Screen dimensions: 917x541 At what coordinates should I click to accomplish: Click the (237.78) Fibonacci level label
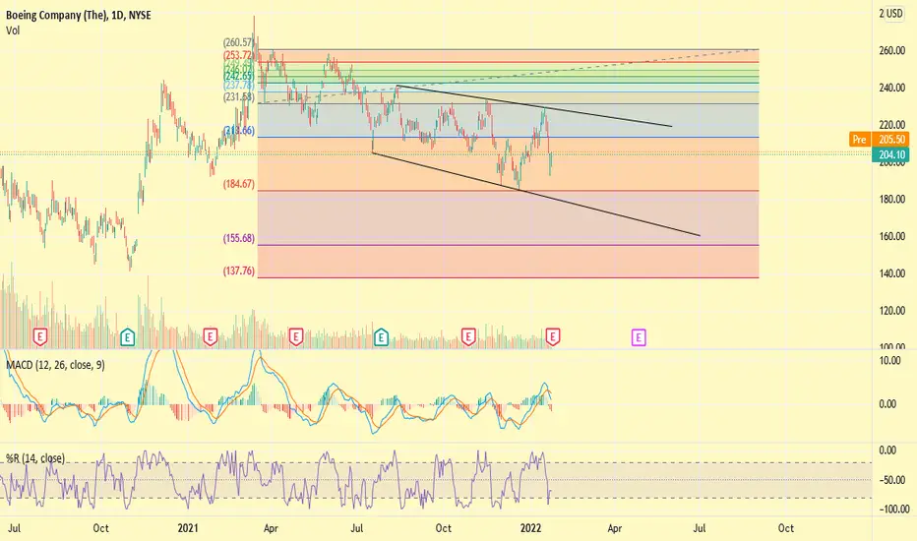pos(239,86)
